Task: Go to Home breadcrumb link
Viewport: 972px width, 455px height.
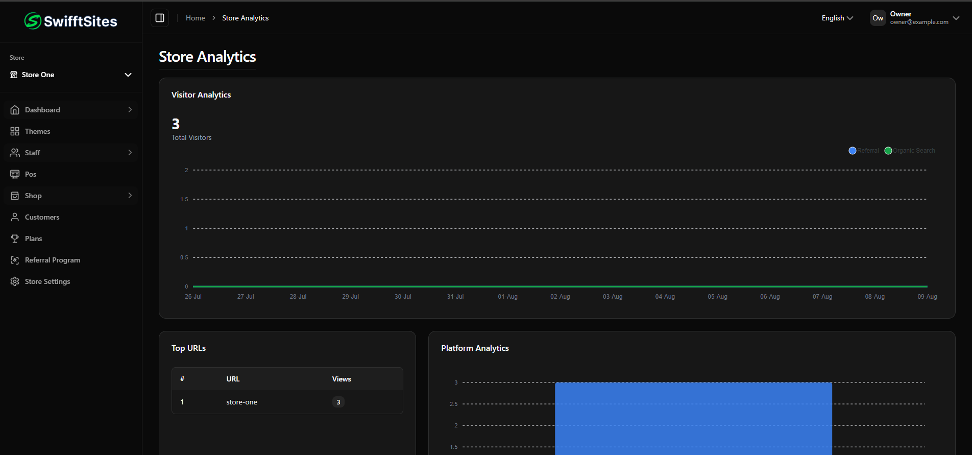Action: pos(195,18)
